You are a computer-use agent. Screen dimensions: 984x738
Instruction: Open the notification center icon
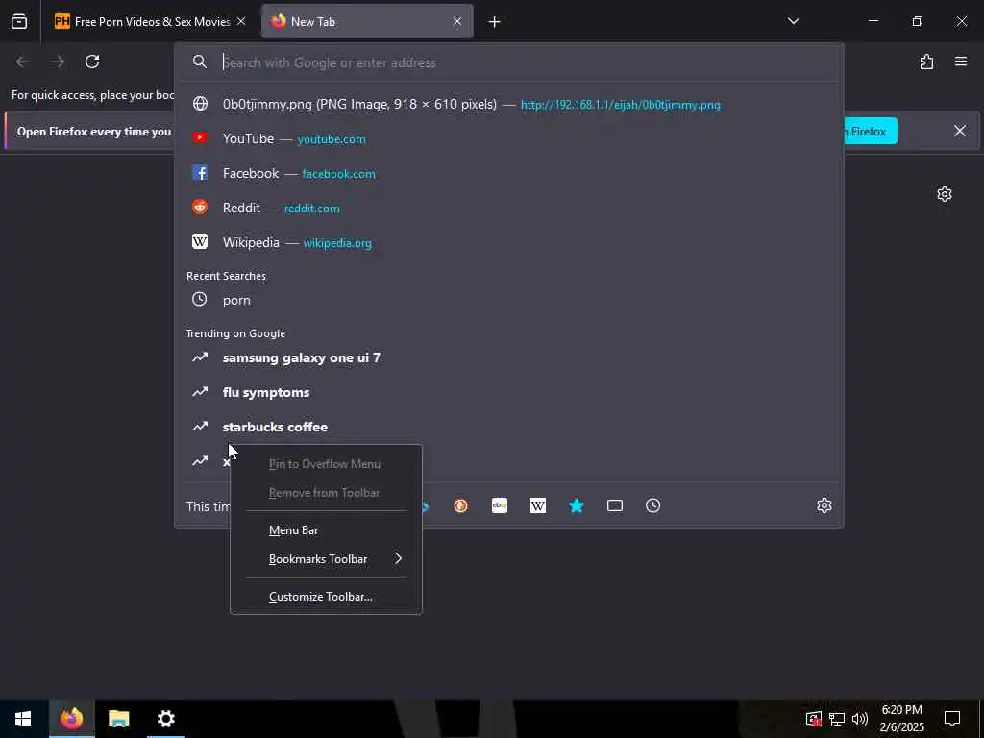coord(952,719)
